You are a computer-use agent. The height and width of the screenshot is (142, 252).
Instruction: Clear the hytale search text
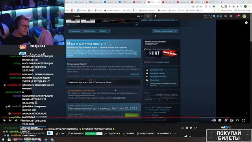pyautogui.click(x=142, y=16)
